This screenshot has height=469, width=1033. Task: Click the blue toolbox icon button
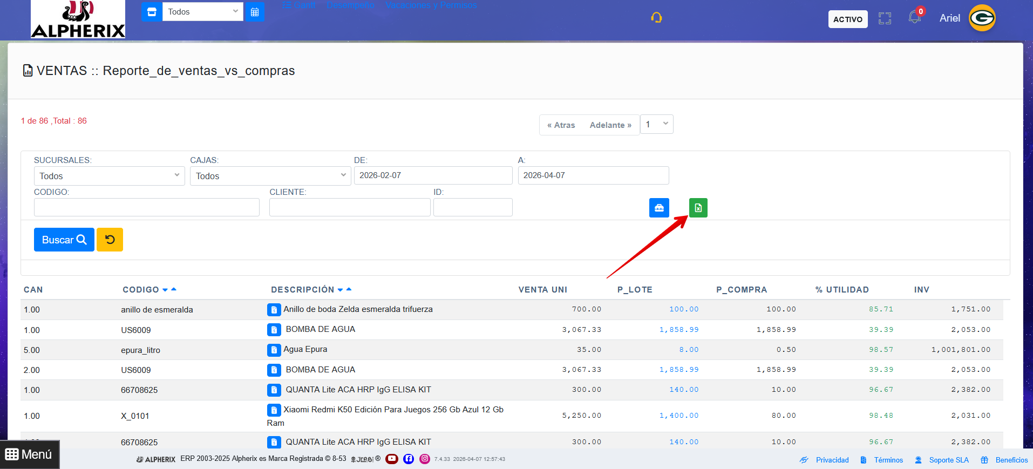(659, 208)
